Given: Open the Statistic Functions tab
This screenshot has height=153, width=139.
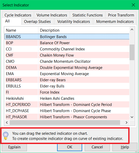Looking at the screenshot, I should [88, 15].
